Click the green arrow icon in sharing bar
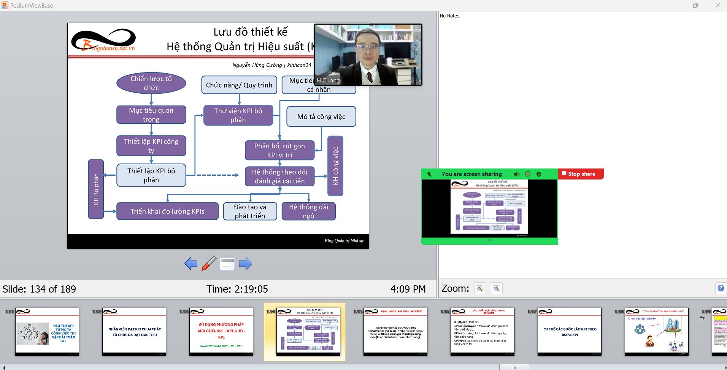Image resolution: width=727 pixels, height=370 pixels. 430,174
